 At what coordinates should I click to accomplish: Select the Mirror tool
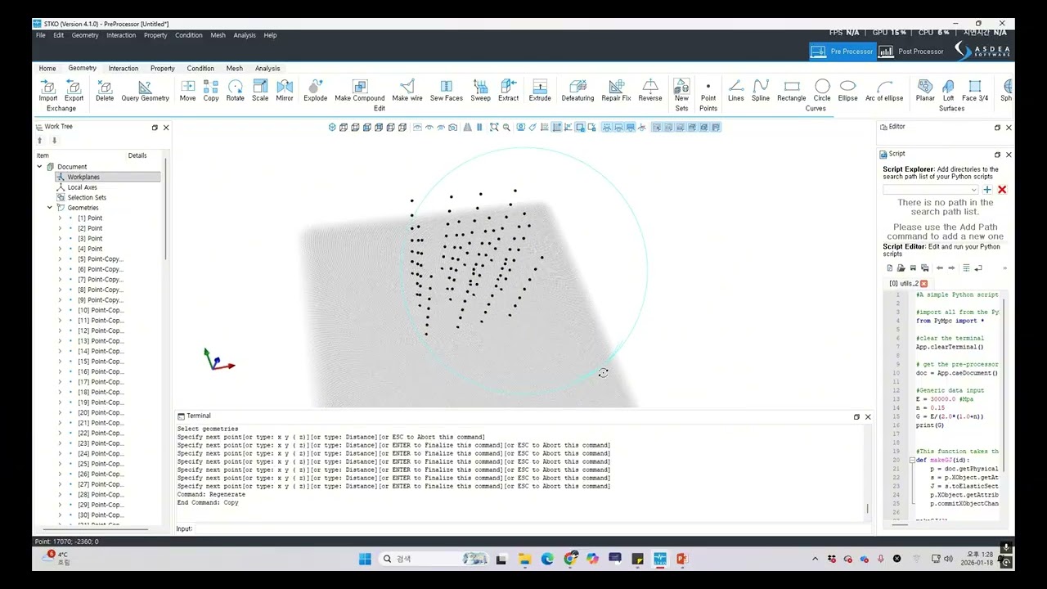(x=285, y=90)
